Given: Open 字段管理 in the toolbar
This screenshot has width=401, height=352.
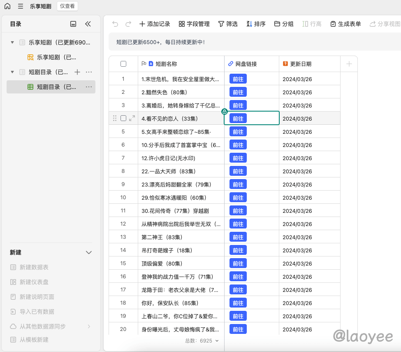Looking at the screenshot, I should [x=194, y=24].
